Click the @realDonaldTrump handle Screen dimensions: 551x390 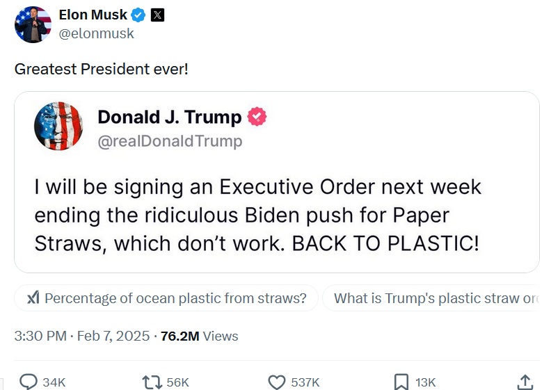(170, 141)
